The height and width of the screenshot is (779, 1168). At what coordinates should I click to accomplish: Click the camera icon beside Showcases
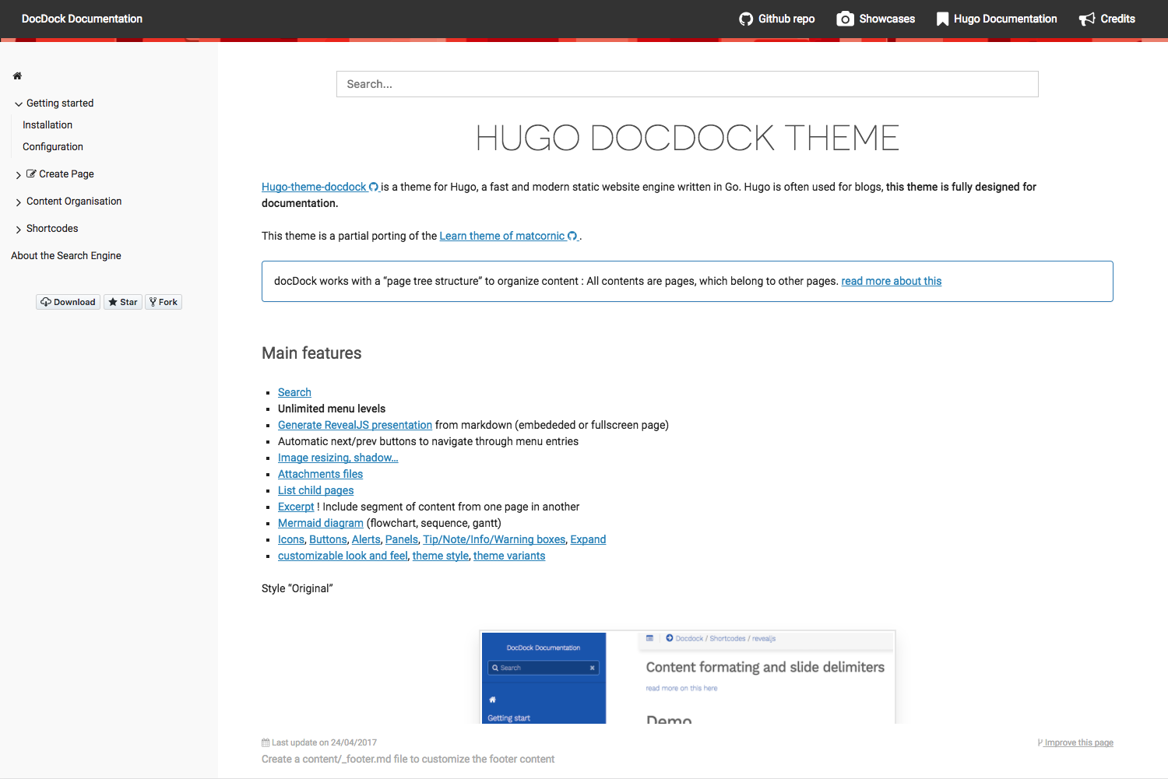pos(845,19)
